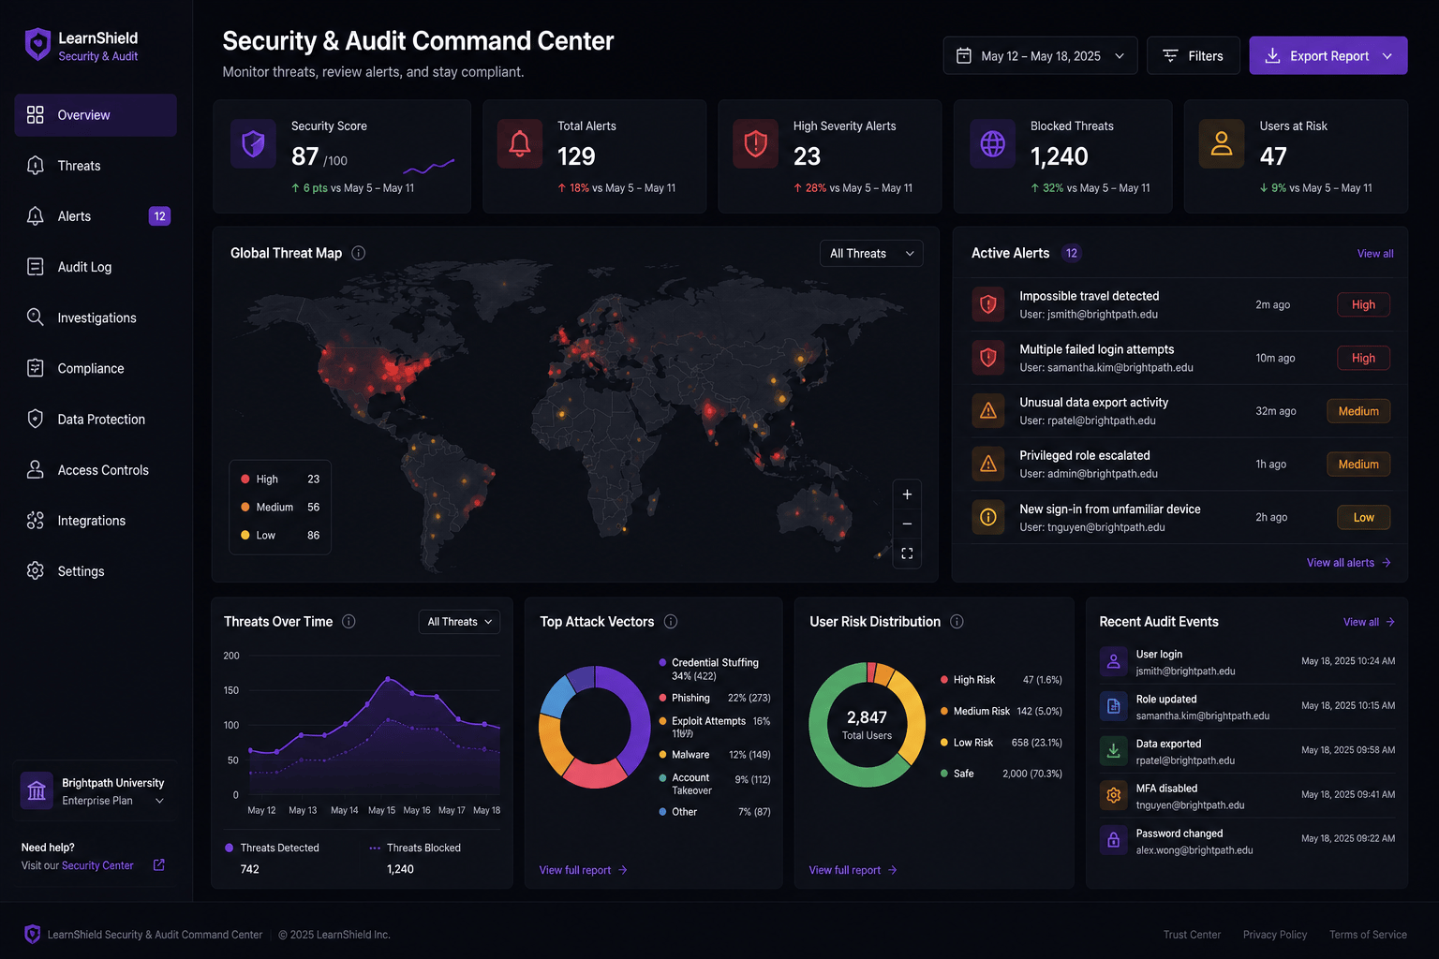Open View full report under Top Attack Vectors
This screenshot has width=1439, height=959.
pos(584,870)
